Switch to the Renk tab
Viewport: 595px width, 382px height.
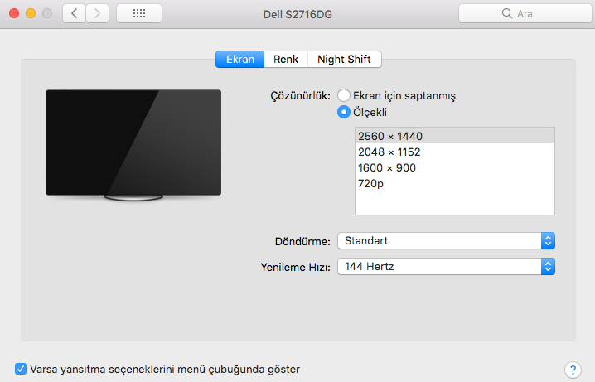[286, 60]
